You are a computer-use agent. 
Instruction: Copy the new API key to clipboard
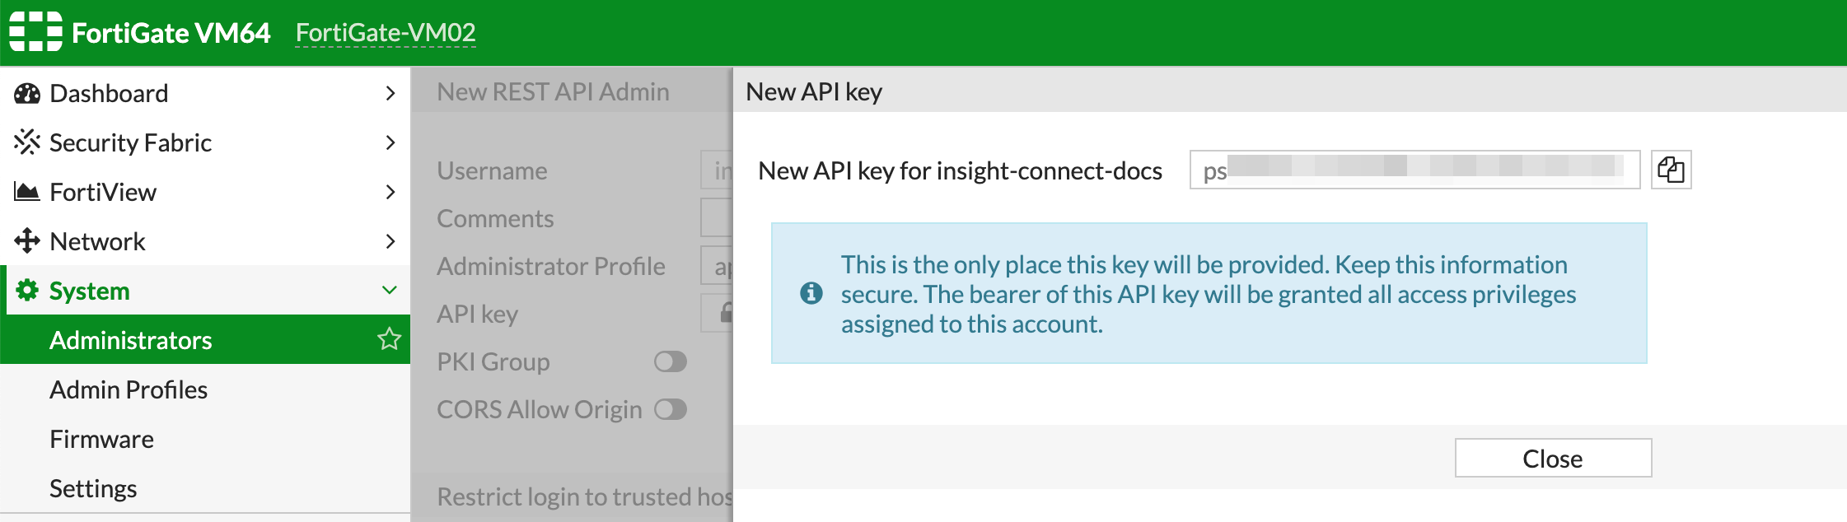pos(1671,170)
